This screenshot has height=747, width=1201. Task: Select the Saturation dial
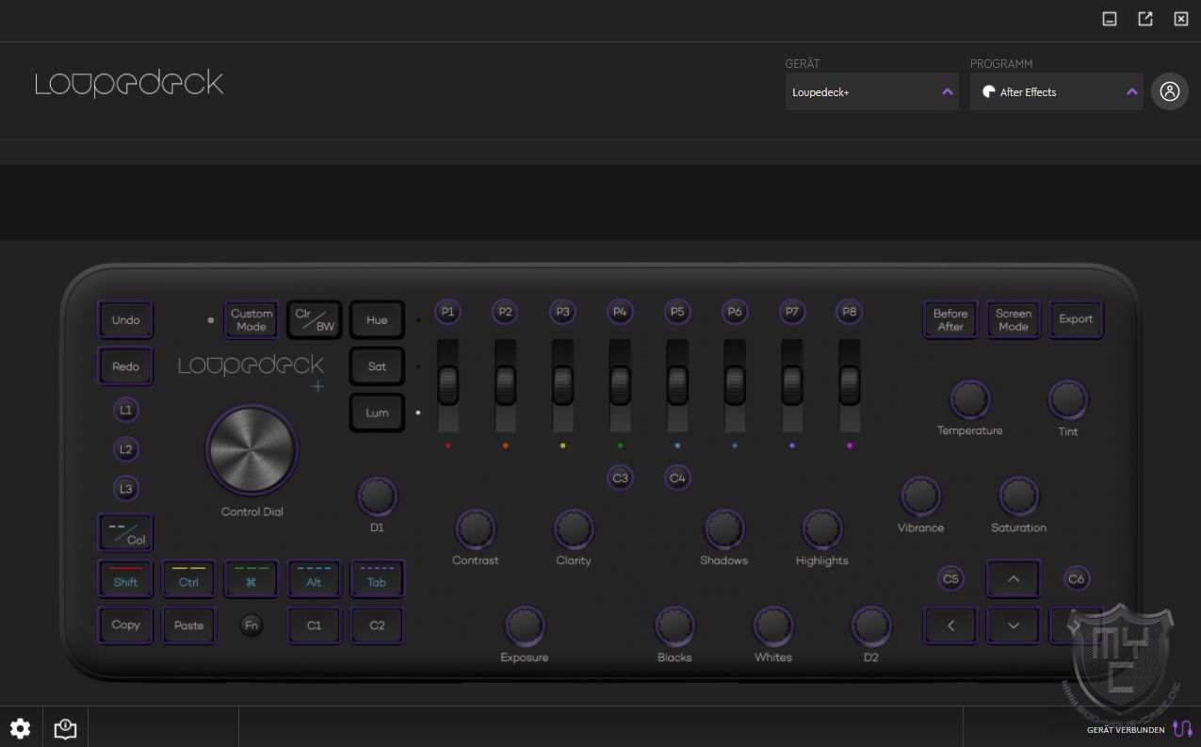pyautogui.click(x=1018, y=496)
